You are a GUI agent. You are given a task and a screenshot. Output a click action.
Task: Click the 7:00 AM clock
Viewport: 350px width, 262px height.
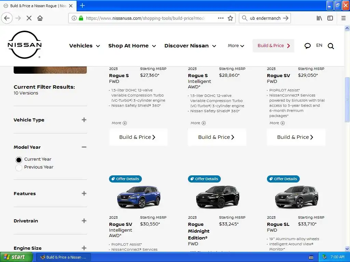(x=337, y=257)
